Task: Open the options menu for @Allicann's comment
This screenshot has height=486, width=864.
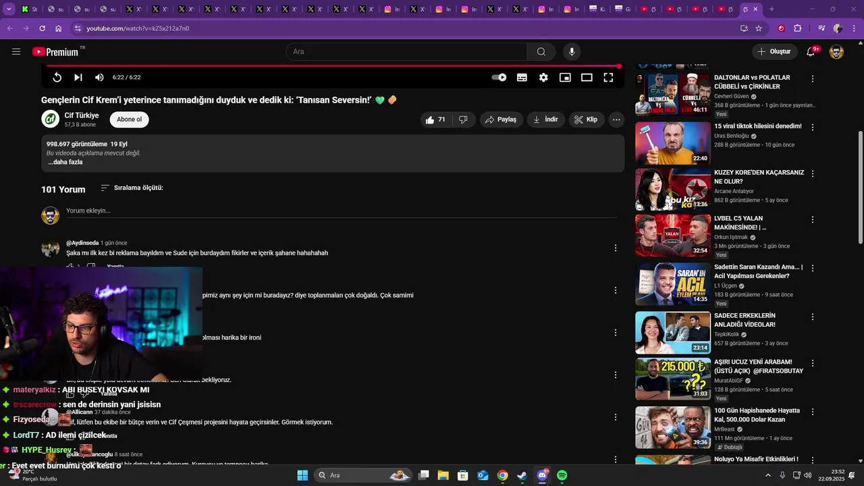Action: coord(615,417)
